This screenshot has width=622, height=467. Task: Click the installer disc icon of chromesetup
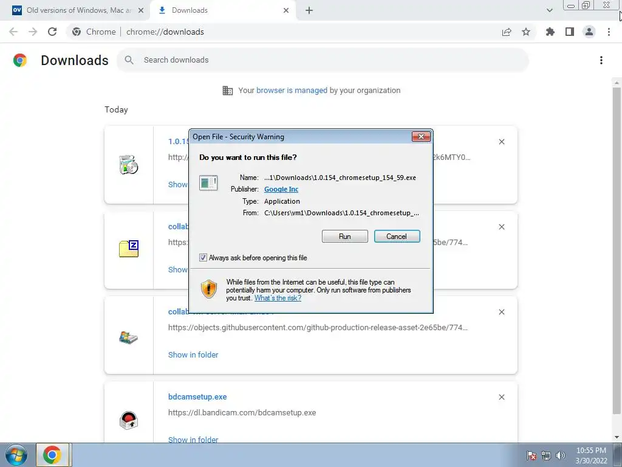pyautogui.click(x=129, y=164)
